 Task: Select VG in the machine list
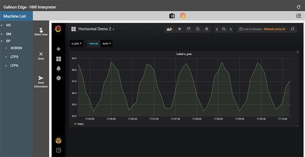pos(8,25)
